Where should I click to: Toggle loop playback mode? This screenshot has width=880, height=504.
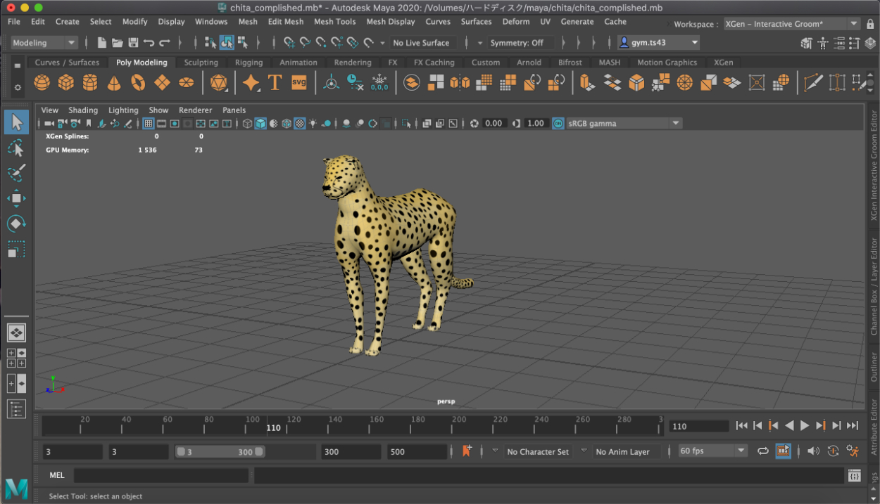point(762,451)
